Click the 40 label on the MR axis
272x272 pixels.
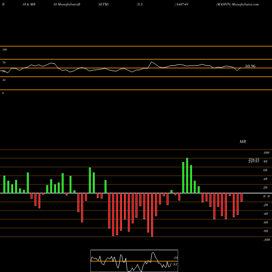click(x=265, y=179)
